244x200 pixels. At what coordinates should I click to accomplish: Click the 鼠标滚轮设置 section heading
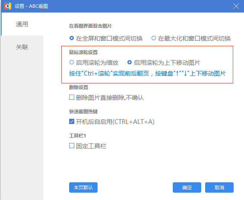(x=83, y=52)
